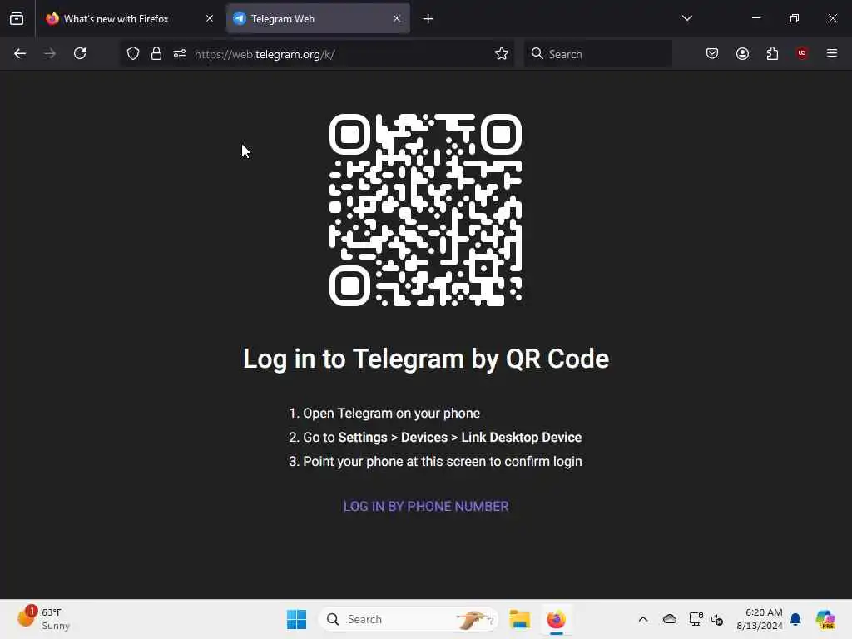Open File Explorer from the taskbar
The image size is (852, 639).
pyautogui.click(x=519, y=619)
